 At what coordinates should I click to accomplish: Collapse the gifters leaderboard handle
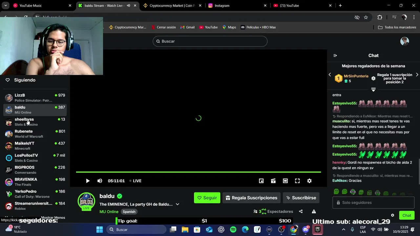tap(373, 89)
